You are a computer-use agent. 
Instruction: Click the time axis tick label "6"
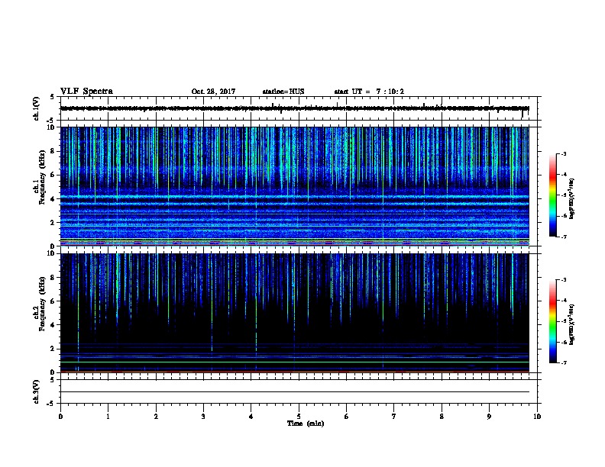point(347,417)
